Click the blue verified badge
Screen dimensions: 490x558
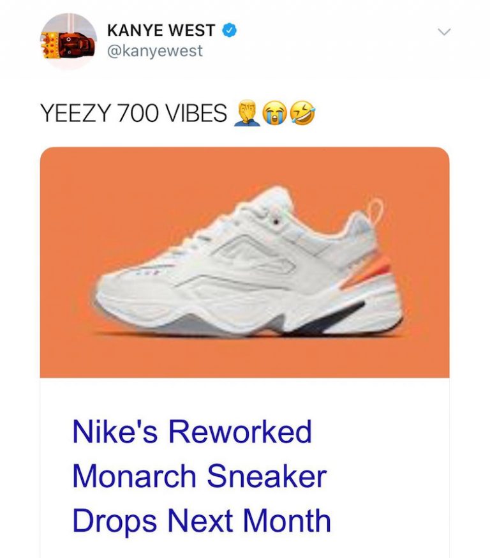click(x=228, y=29)
